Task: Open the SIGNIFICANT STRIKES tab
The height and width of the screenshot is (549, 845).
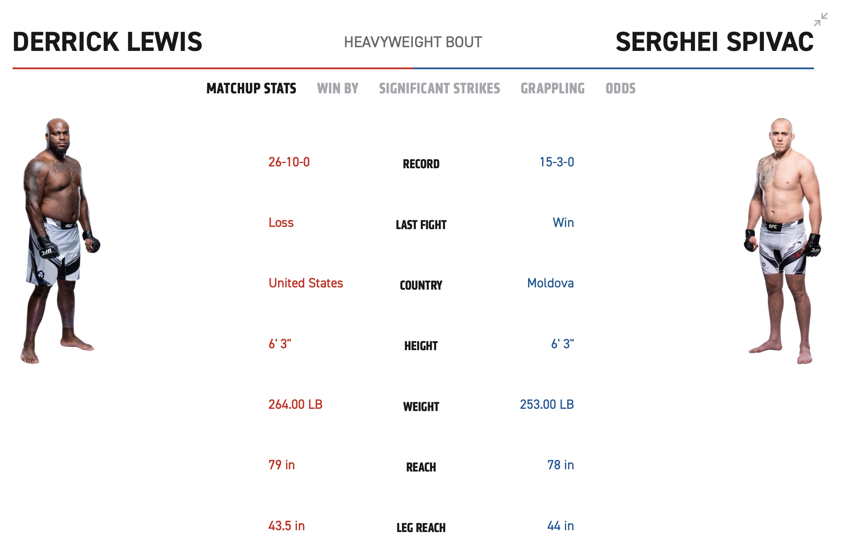Action: click(x=439, y=88)
